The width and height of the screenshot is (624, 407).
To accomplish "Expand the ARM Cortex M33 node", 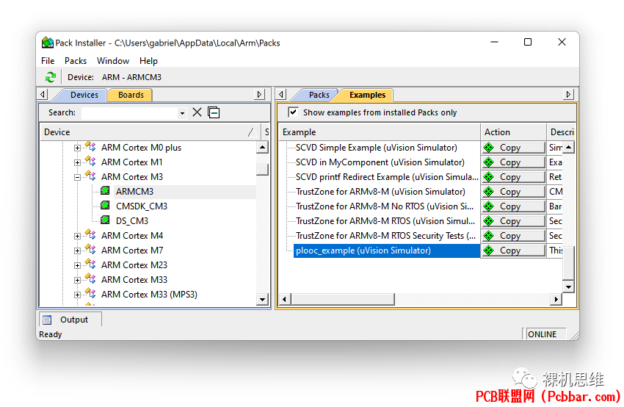I will pos(78,281).
